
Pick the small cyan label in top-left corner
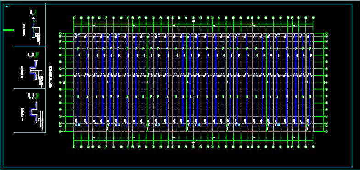coord(6,6)
